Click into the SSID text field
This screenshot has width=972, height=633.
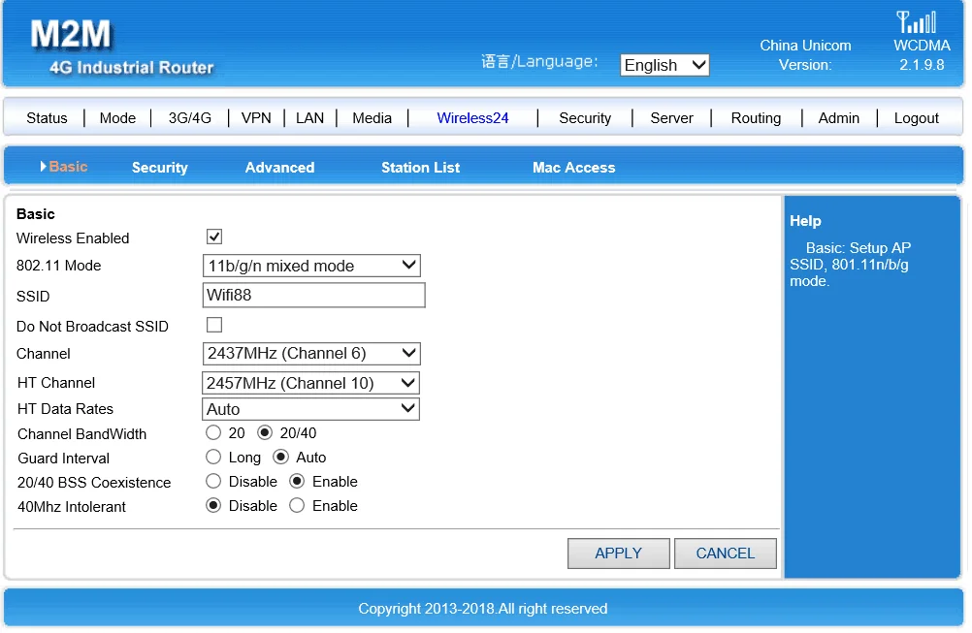(313, 295)
